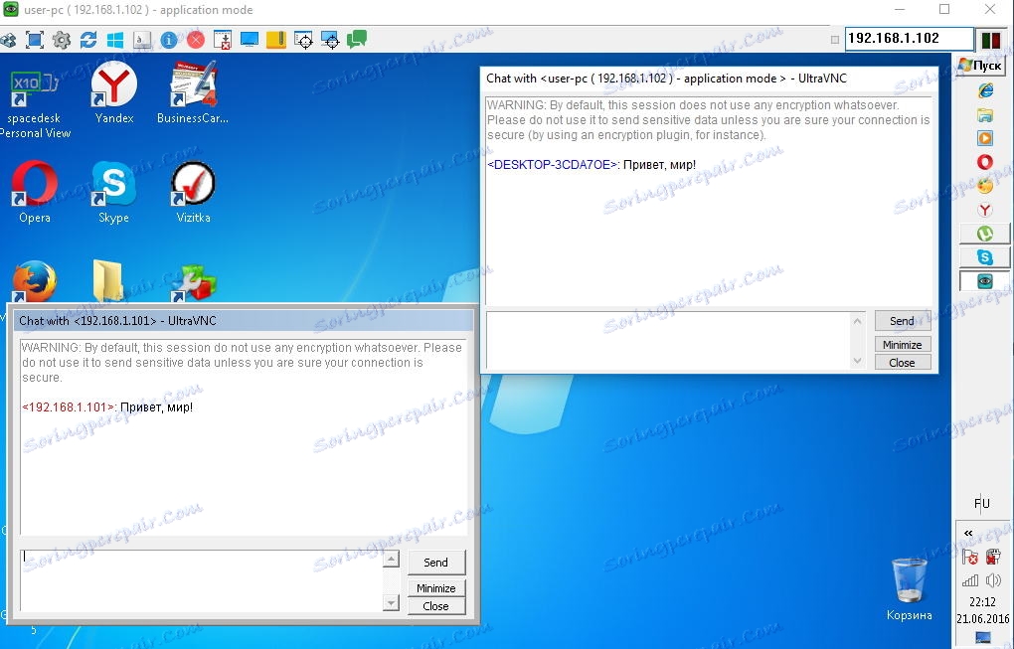The width and height of the screenshot is (1014, 649).
Task: Click UltraVNC eye icon in taskbar
Action: (x=985, y=281)
